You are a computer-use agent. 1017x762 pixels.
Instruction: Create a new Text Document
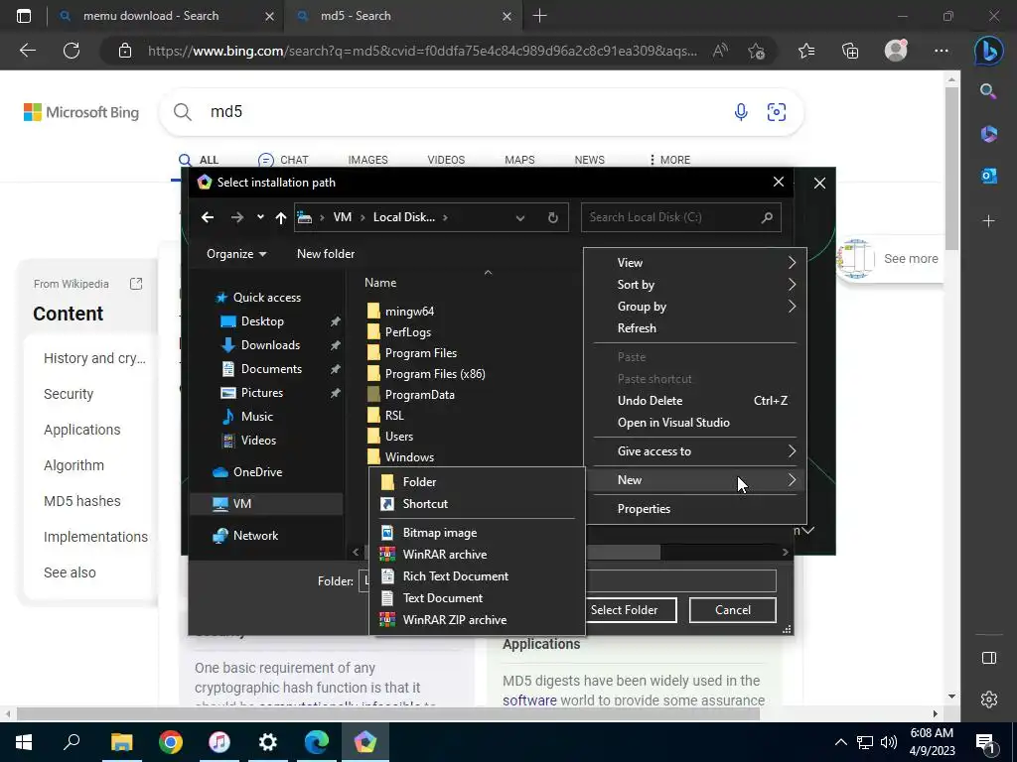[478, 598]
